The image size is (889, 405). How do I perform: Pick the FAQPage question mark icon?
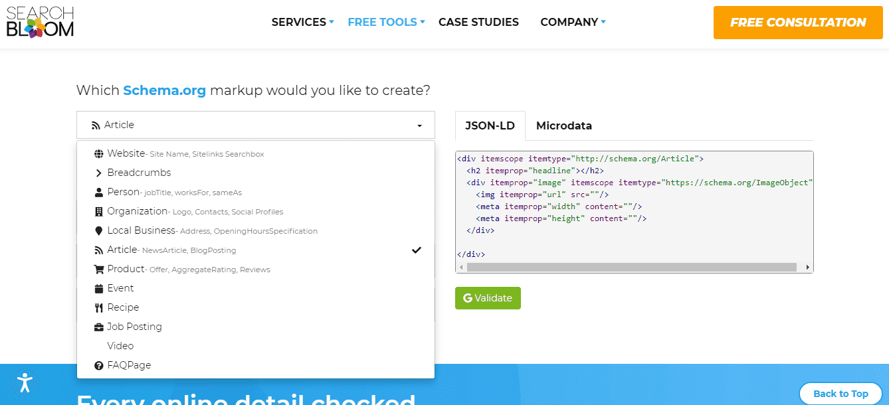coord(99,366)
